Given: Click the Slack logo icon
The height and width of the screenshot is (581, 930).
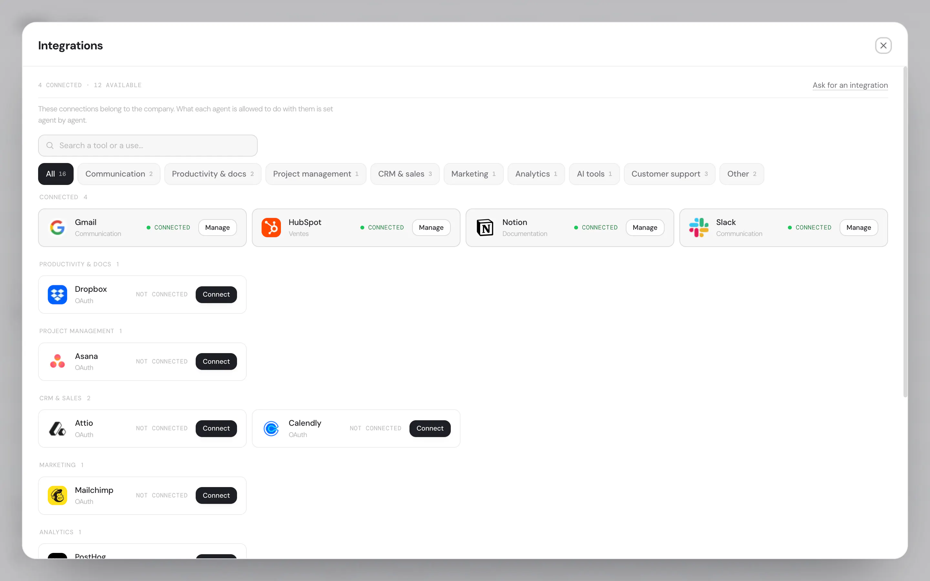Looking at the screenshot, I should pyautogui.click(x=699, y=228).
